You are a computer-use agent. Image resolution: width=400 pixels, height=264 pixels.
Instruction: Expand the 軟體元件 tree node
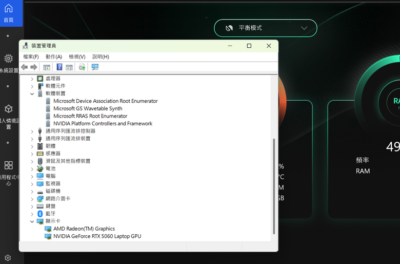click(32, 86)
